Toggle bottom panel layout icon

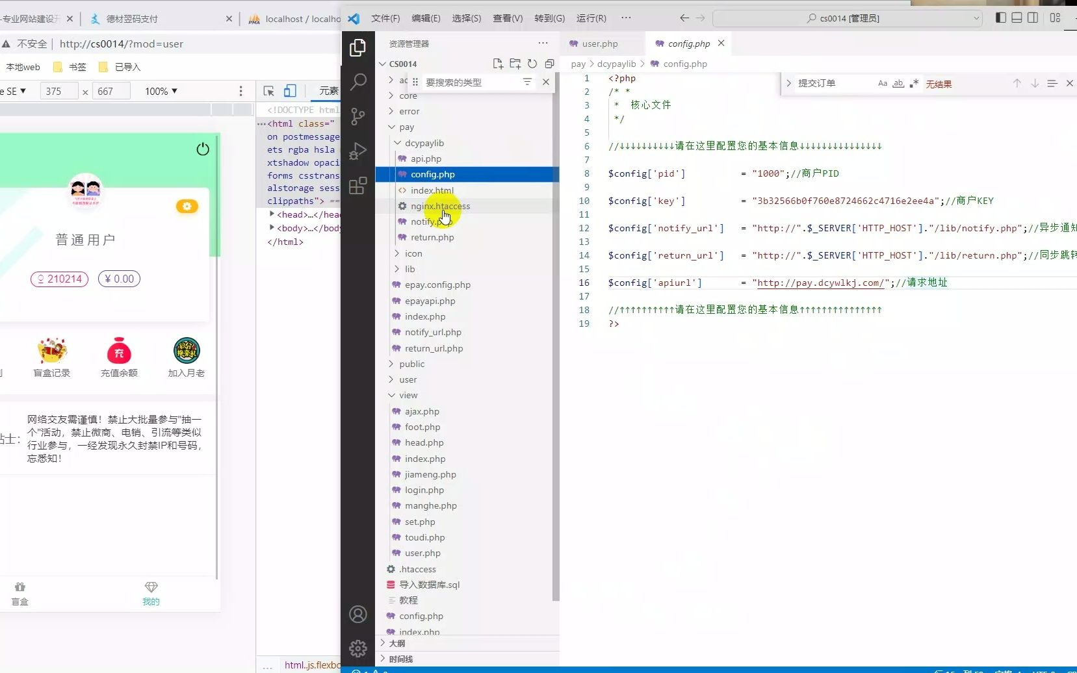point(1017,18)
